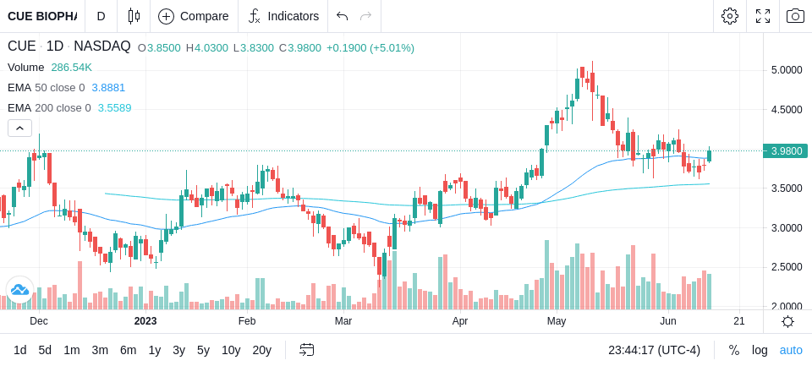This screenshot has height=366, width=812.
Task: Select the 6m time range
Action: click(x=128, y=350)
